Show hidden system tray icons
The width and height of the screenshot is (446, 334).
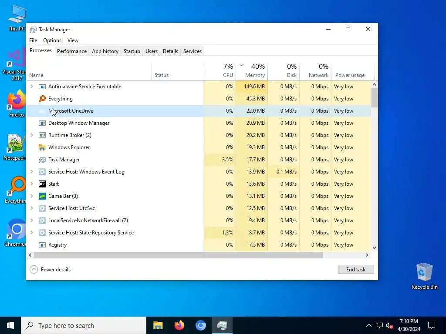tap(368, 325)
